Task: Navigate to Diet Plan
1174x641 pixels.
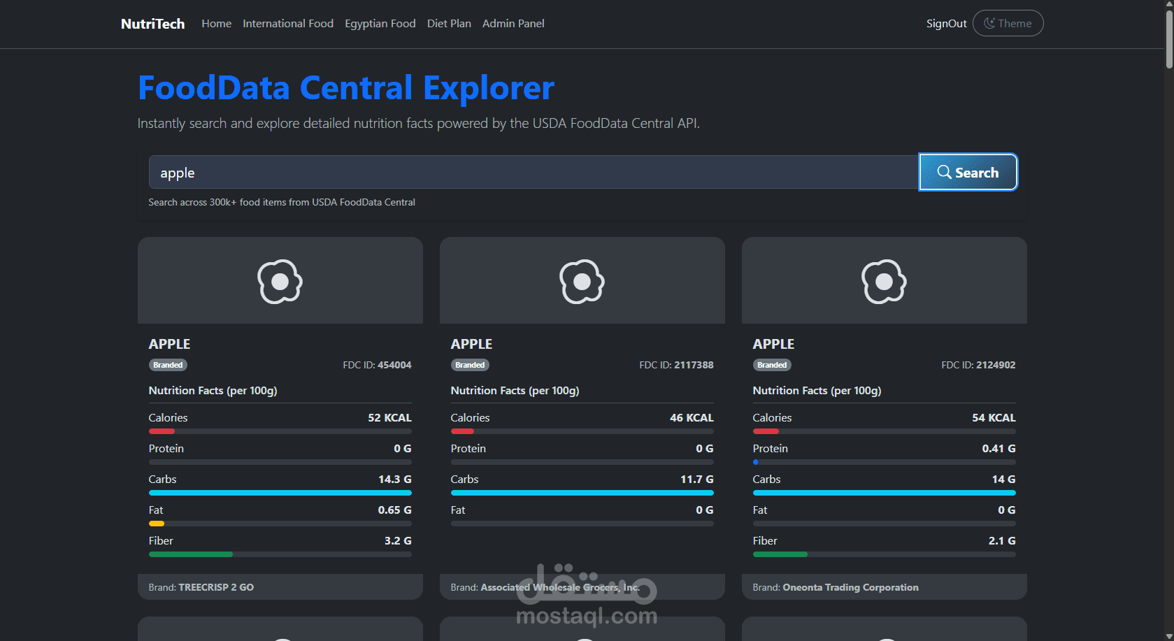Action: point(449,24)
